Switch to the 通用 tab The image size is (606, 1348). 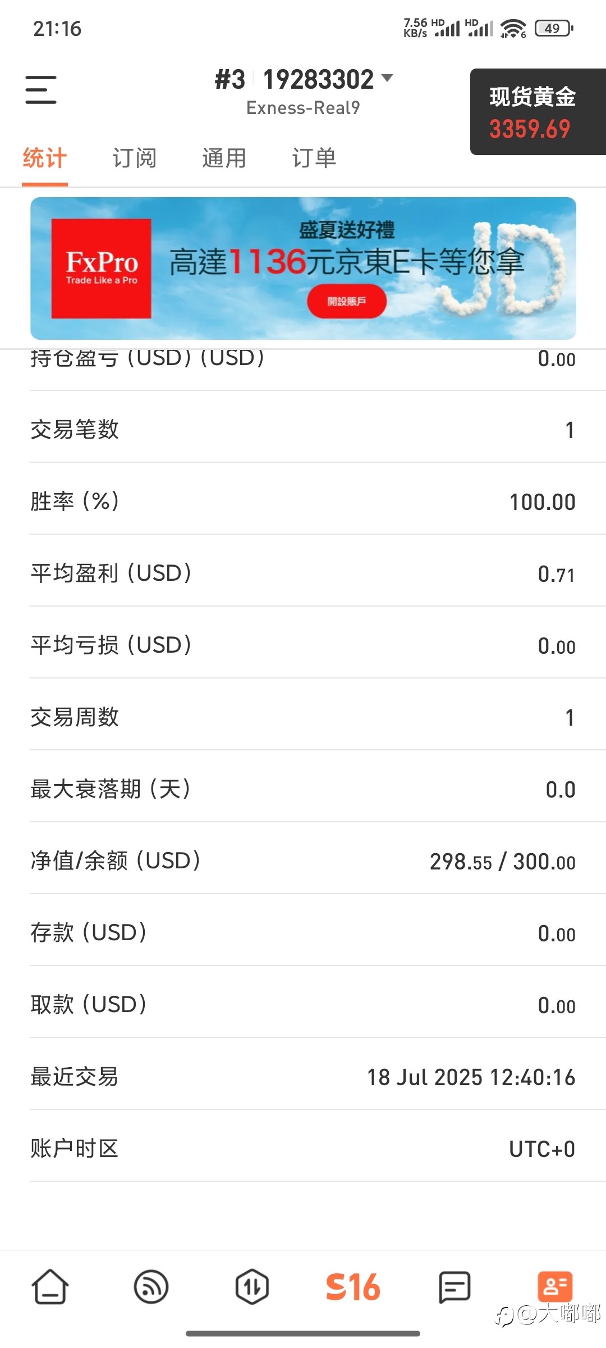coord(224,158)
